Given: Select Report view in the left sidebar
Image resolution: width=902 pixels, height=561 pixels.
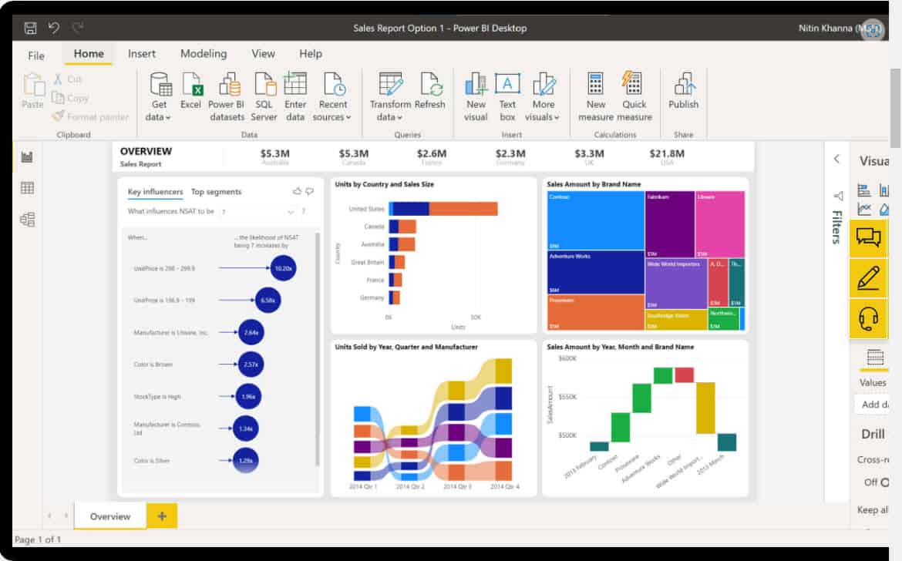Looking at the screenshot, I should [28, 155].
